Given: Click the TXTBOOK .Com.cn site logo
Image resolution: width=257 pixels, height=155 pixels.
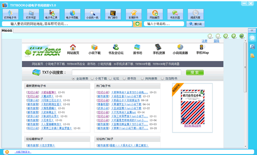Looking at the screenshot, I should 43,50.
